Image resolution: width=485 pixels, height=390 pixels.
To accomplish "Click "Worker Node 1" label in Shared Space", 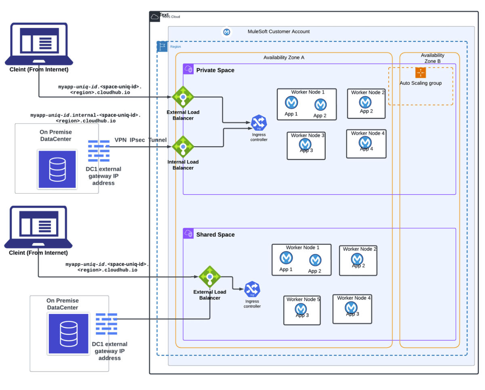I will tap(303, 247).
